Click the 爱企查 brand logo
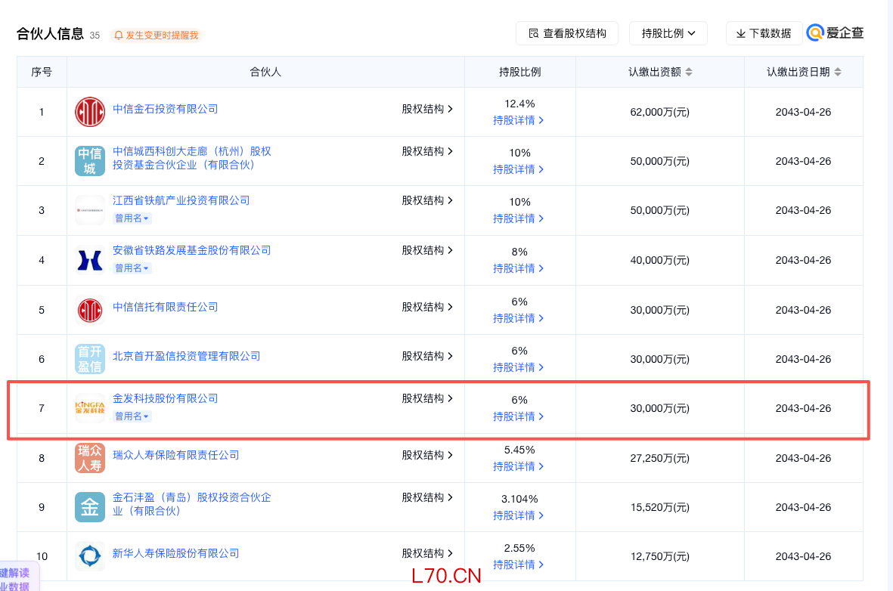Image resolution: width=893 pixels, height=591 pixels. pyautogui.click(x=836, y=33)
